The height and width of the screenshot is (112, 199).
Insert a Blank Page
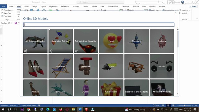[x=7, y=13]
